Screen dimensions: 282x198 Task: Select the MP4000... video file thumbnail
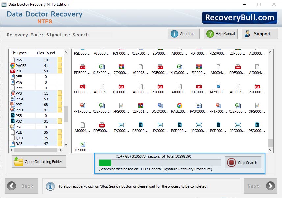point(218,89)
